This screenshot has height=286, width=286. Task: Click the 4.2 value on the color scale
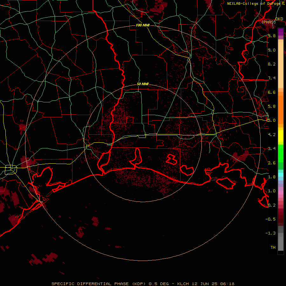point(272,135)
